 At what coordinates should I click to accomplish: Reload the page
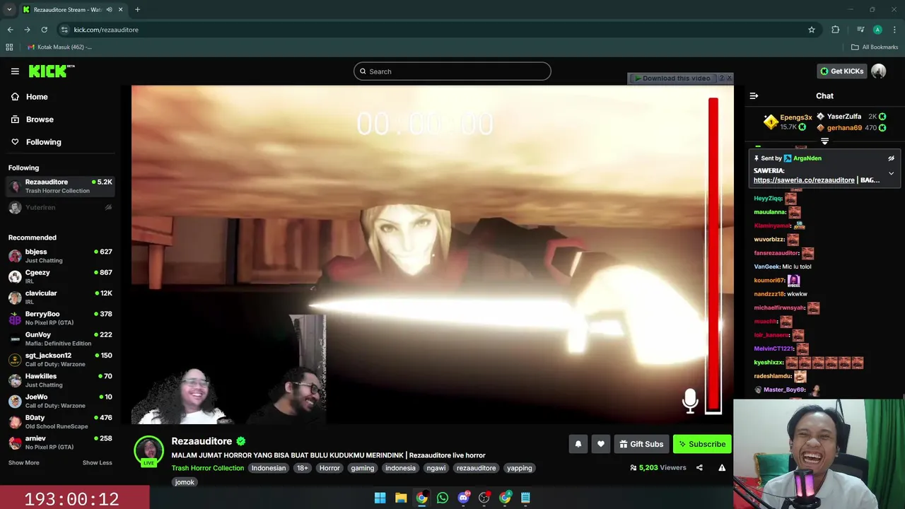click(44, 30)
